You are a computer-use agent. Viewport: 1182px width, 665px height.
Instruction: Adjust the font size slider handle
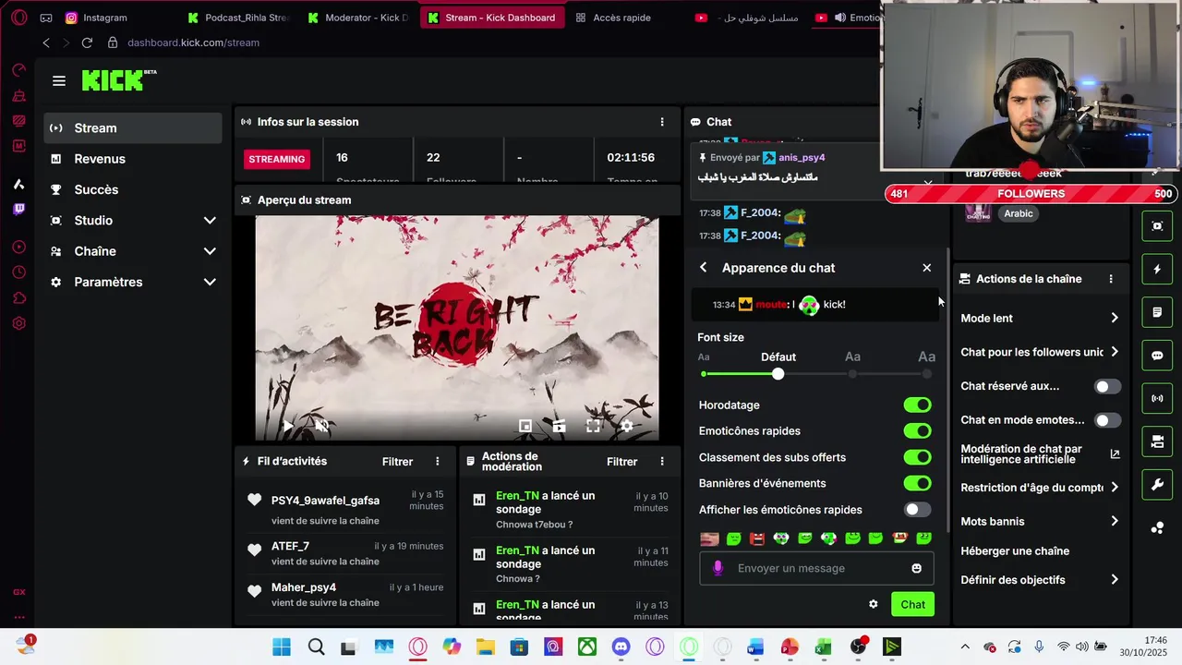click(778, 374)
